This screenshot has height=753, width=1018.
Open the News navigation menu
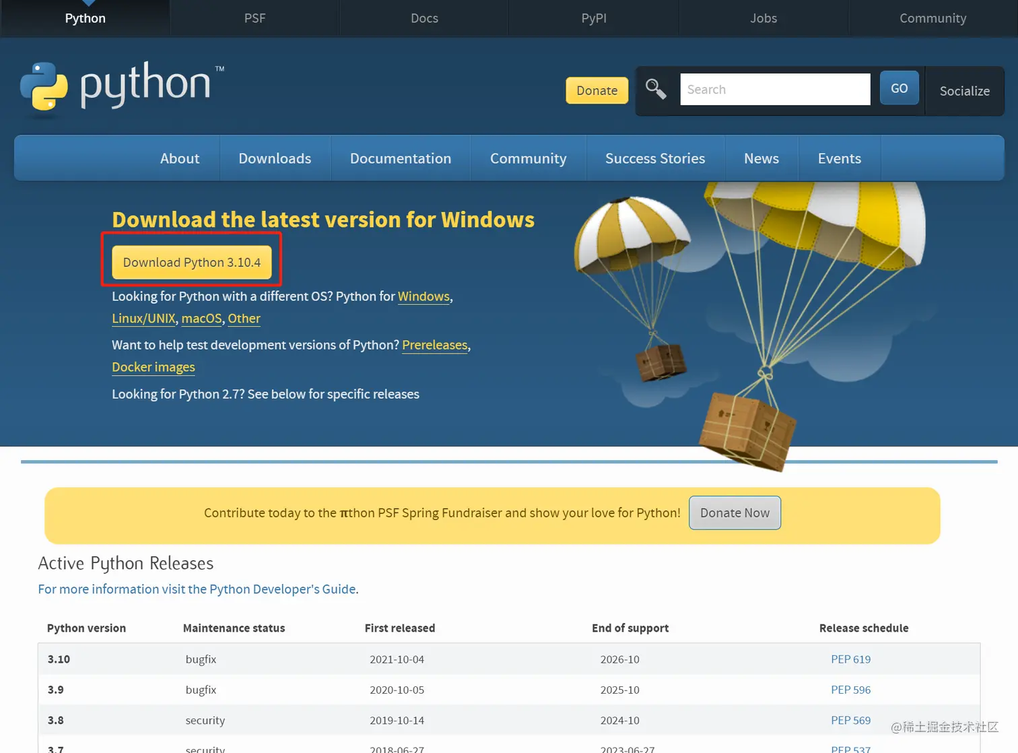[x=761, y=158]
